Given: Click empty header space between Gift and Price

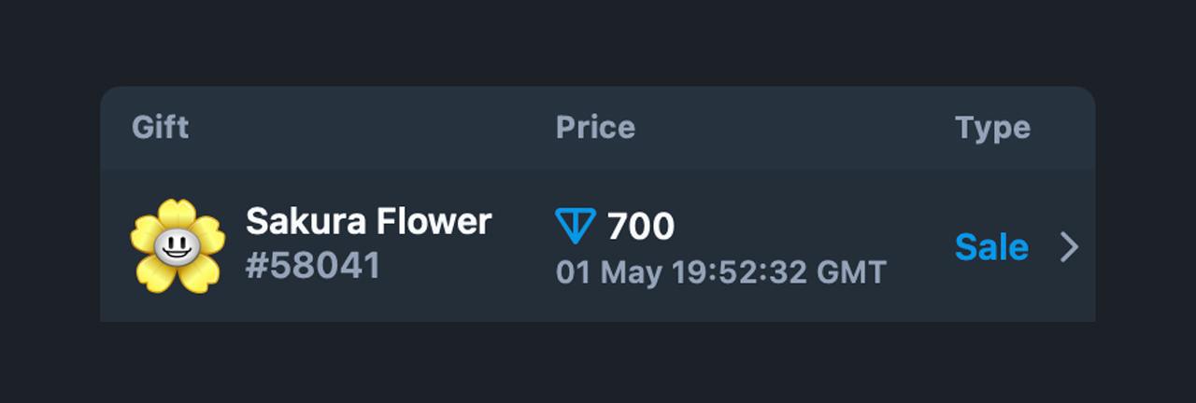Looking at the screenshot, I should tap(374, 128).
